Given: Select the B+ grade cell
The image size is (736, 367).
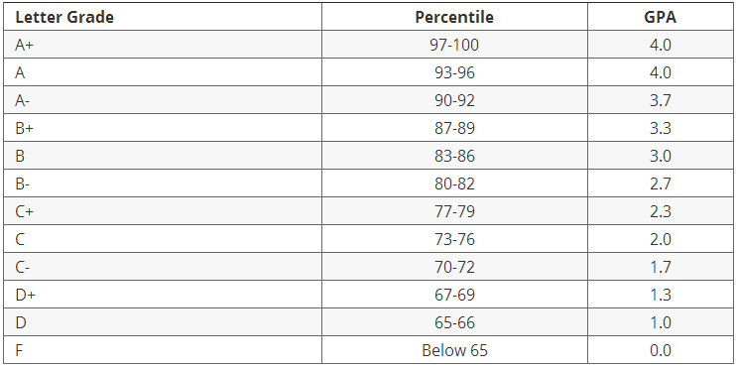Looking at the screenshot, I should (163, 128).
